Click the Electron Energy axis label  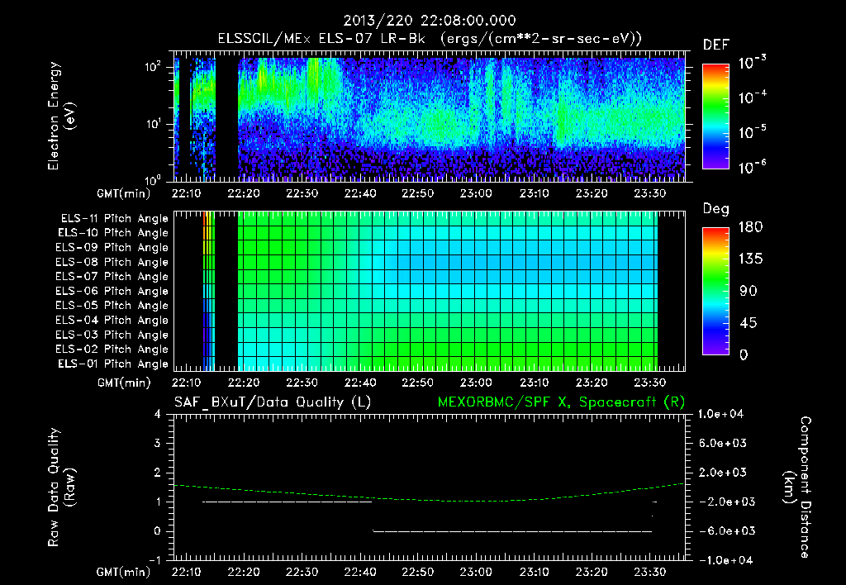(61, 116)
